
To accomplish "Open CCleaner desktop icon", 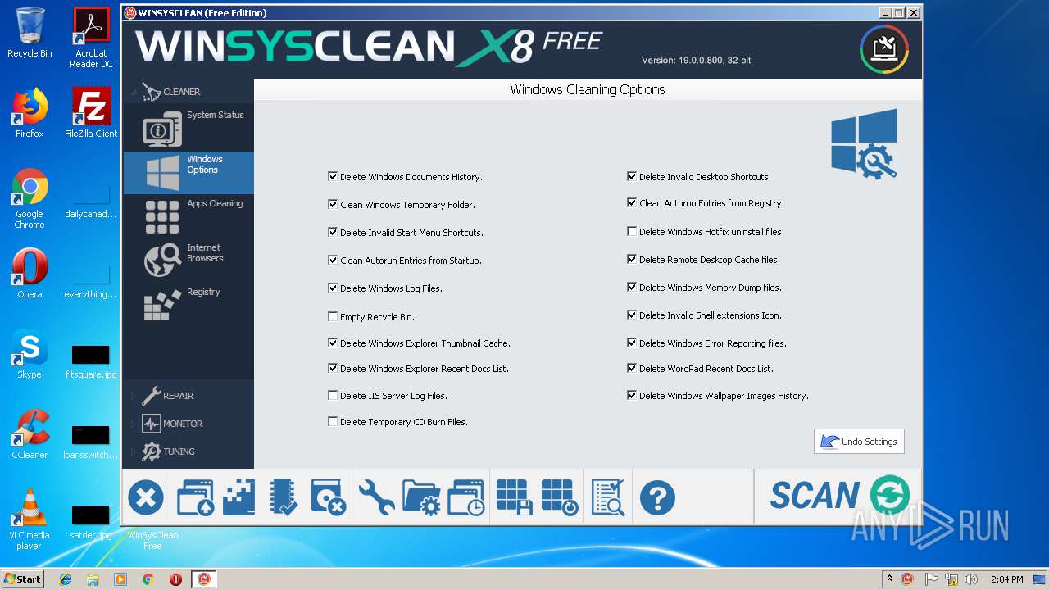I will pos(30,433).
